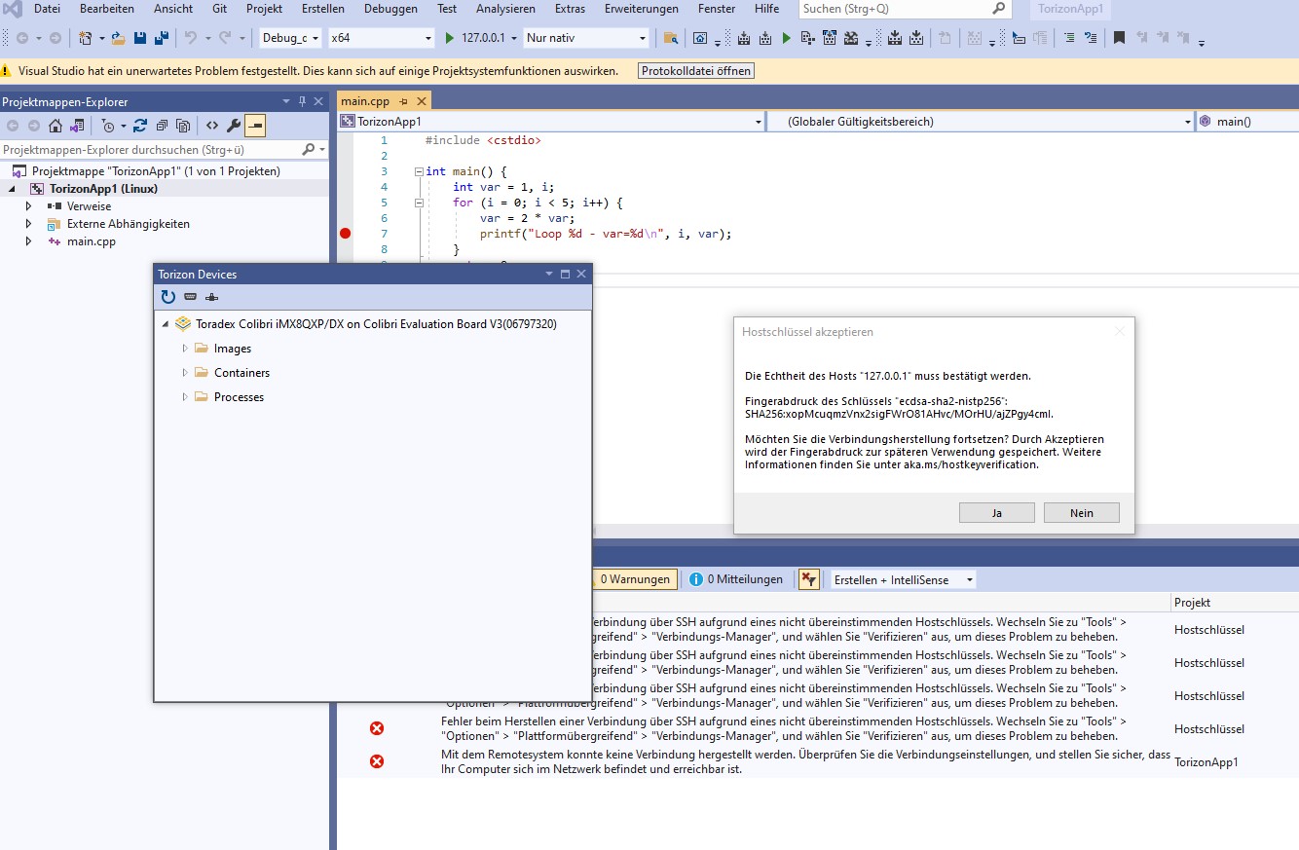Click the network device icon in Torizon Devices

coord(212,297)
